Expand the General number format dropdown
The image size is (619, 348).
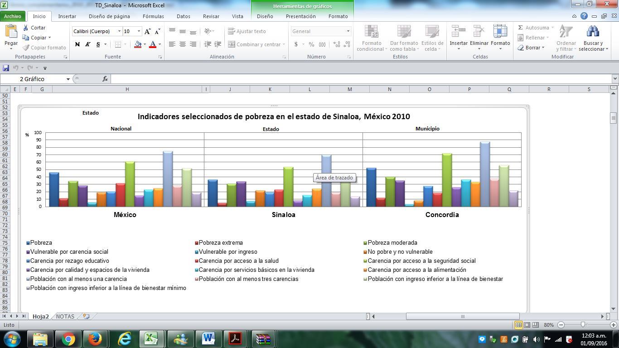point(348,31)
